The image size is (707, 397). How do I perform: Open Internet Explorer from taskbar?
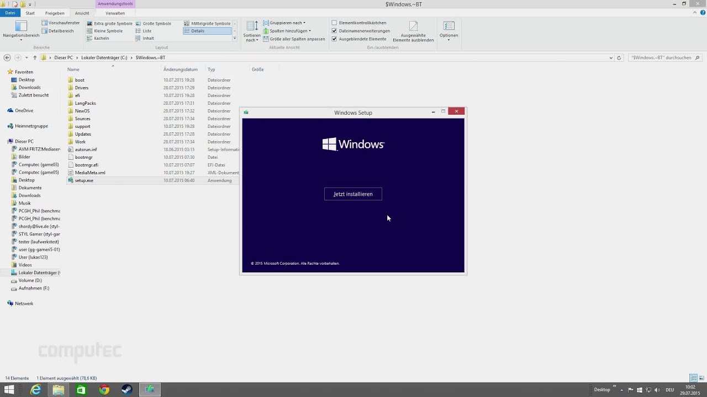click(36, 390)
